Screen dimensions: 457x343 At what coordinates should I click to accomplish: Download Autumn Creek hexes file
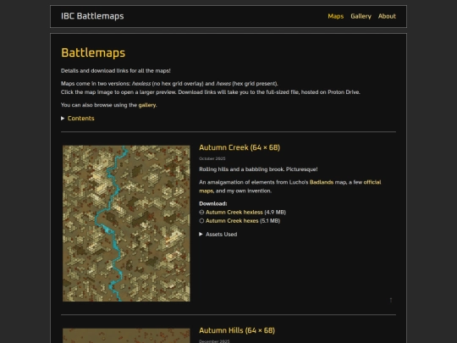232,221
